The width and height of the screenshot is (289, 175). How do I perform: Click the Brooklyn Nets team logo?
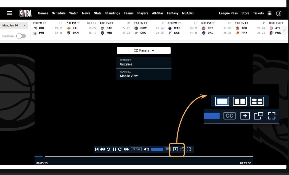(x=69, y=33)
